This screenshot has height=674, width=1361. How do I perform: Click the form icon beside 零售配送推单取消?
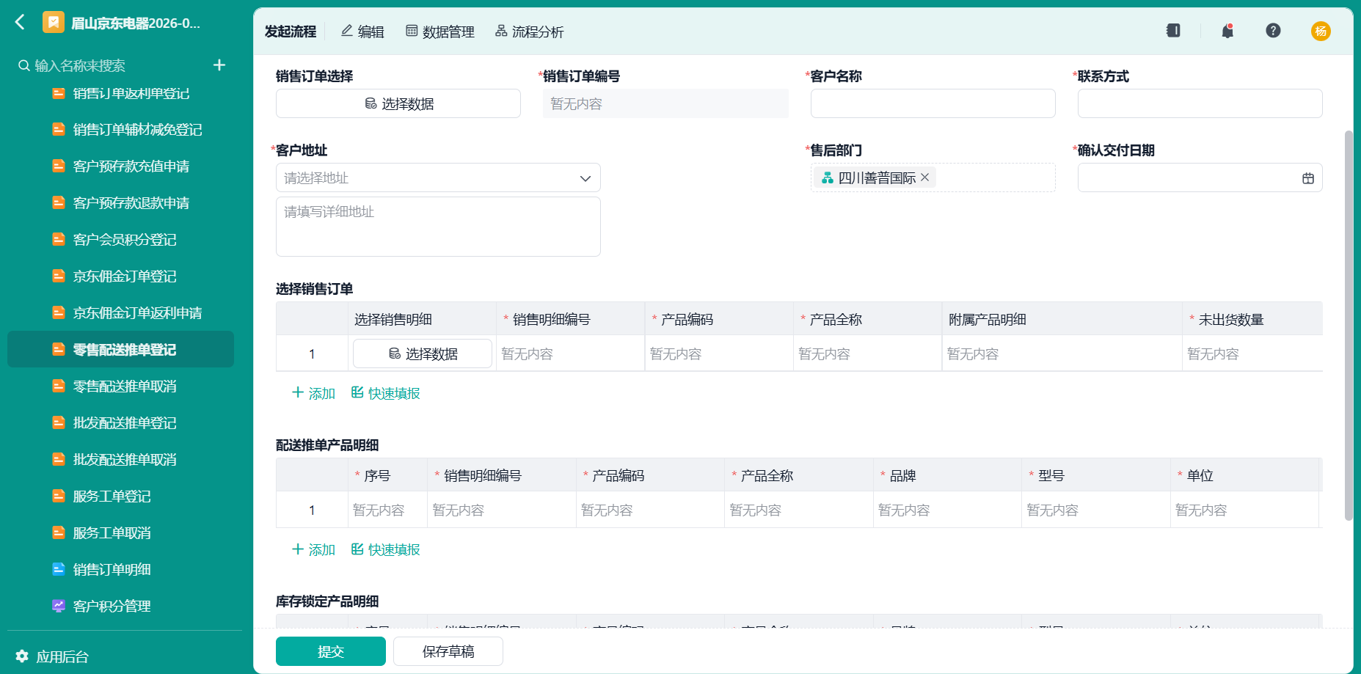[59, 386]
